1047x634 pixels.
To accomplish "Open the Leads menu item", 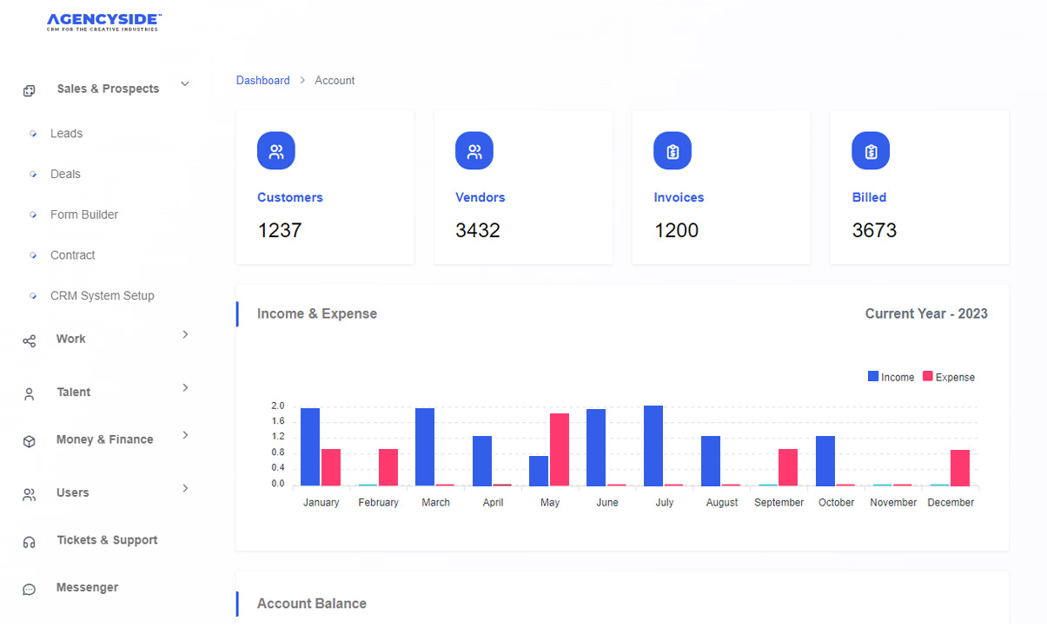I will (66, 134).
